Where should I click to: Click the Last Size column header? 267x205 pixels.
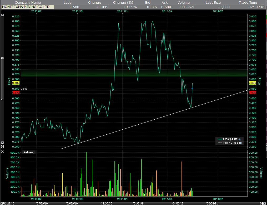pyautogui.click(x=213, y=2)
